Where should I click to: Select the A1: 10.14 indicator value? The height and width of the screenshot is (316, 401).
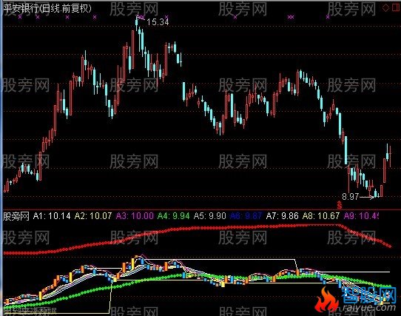[x=52, y=216]
